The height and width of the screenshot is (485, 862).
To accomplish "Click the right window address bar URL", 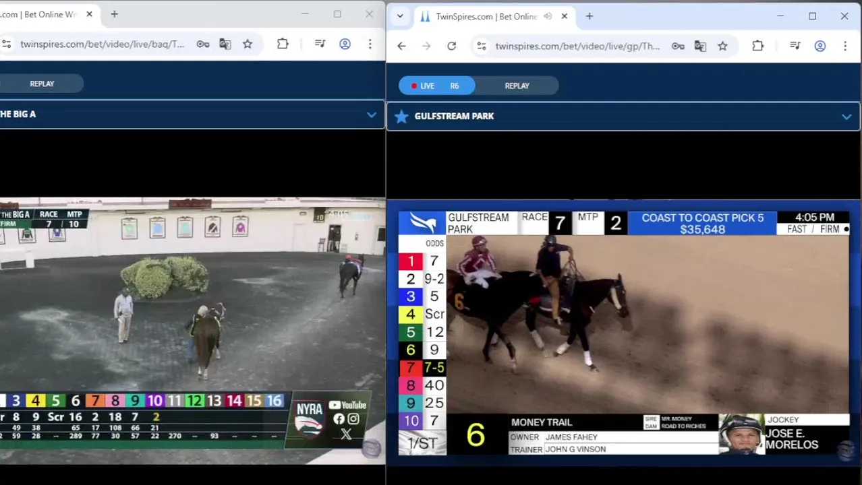I will pyautogui.click(x=577, y=46).
